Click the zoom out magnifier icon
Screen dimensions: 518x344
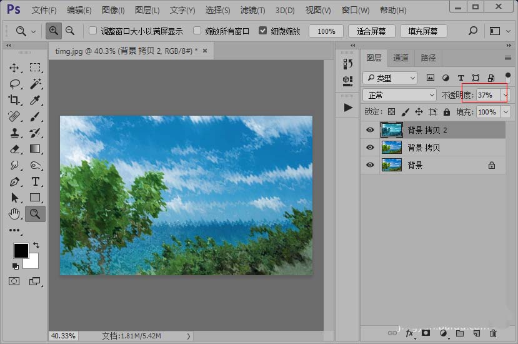70,31
